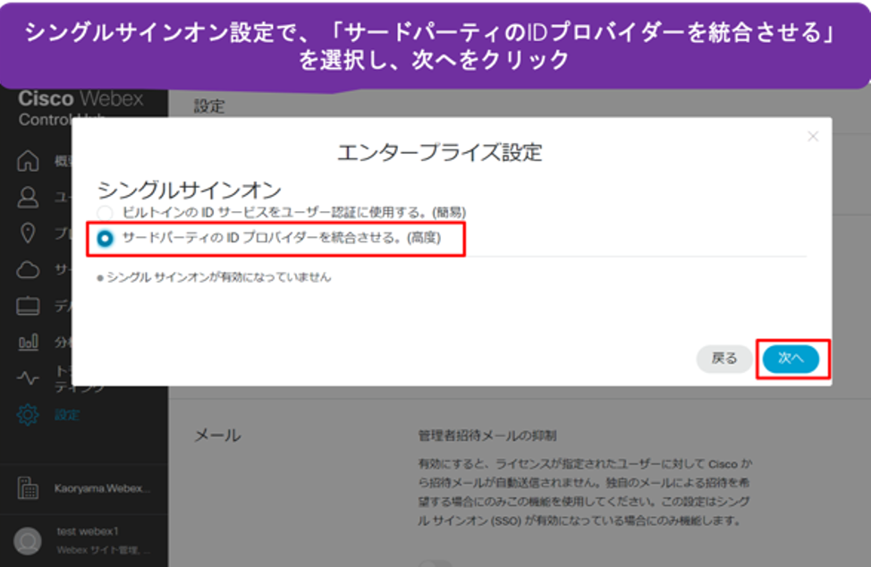Open the Overview home icon in sidebar
Viewport: 871px width, 567px height.
[x=29, y=161]
